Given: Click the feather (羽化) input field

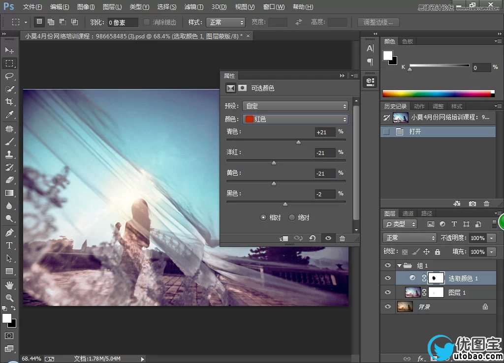Looking at the screenshot, I should coord(123,23).
